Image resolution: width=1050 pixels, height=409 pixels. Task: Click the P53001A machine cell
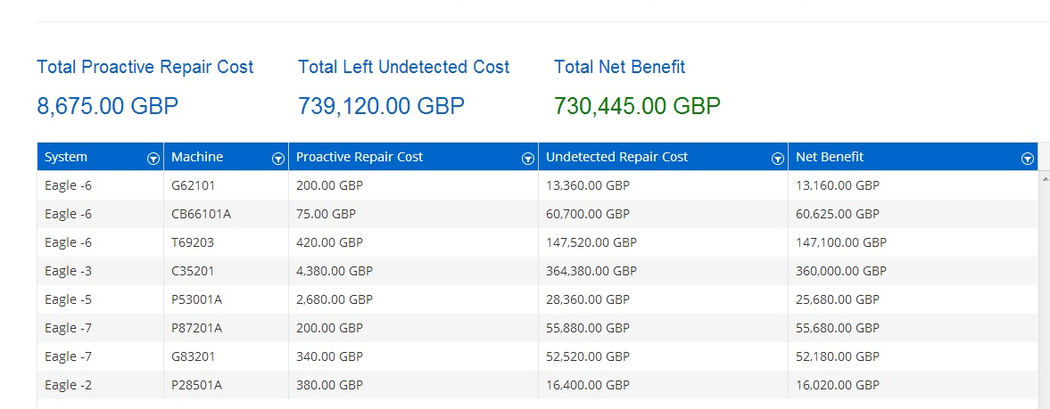point(196,299)
